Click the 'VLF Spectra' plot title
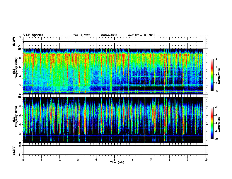Viewport: 232px width, 179px height. [33, 35]
